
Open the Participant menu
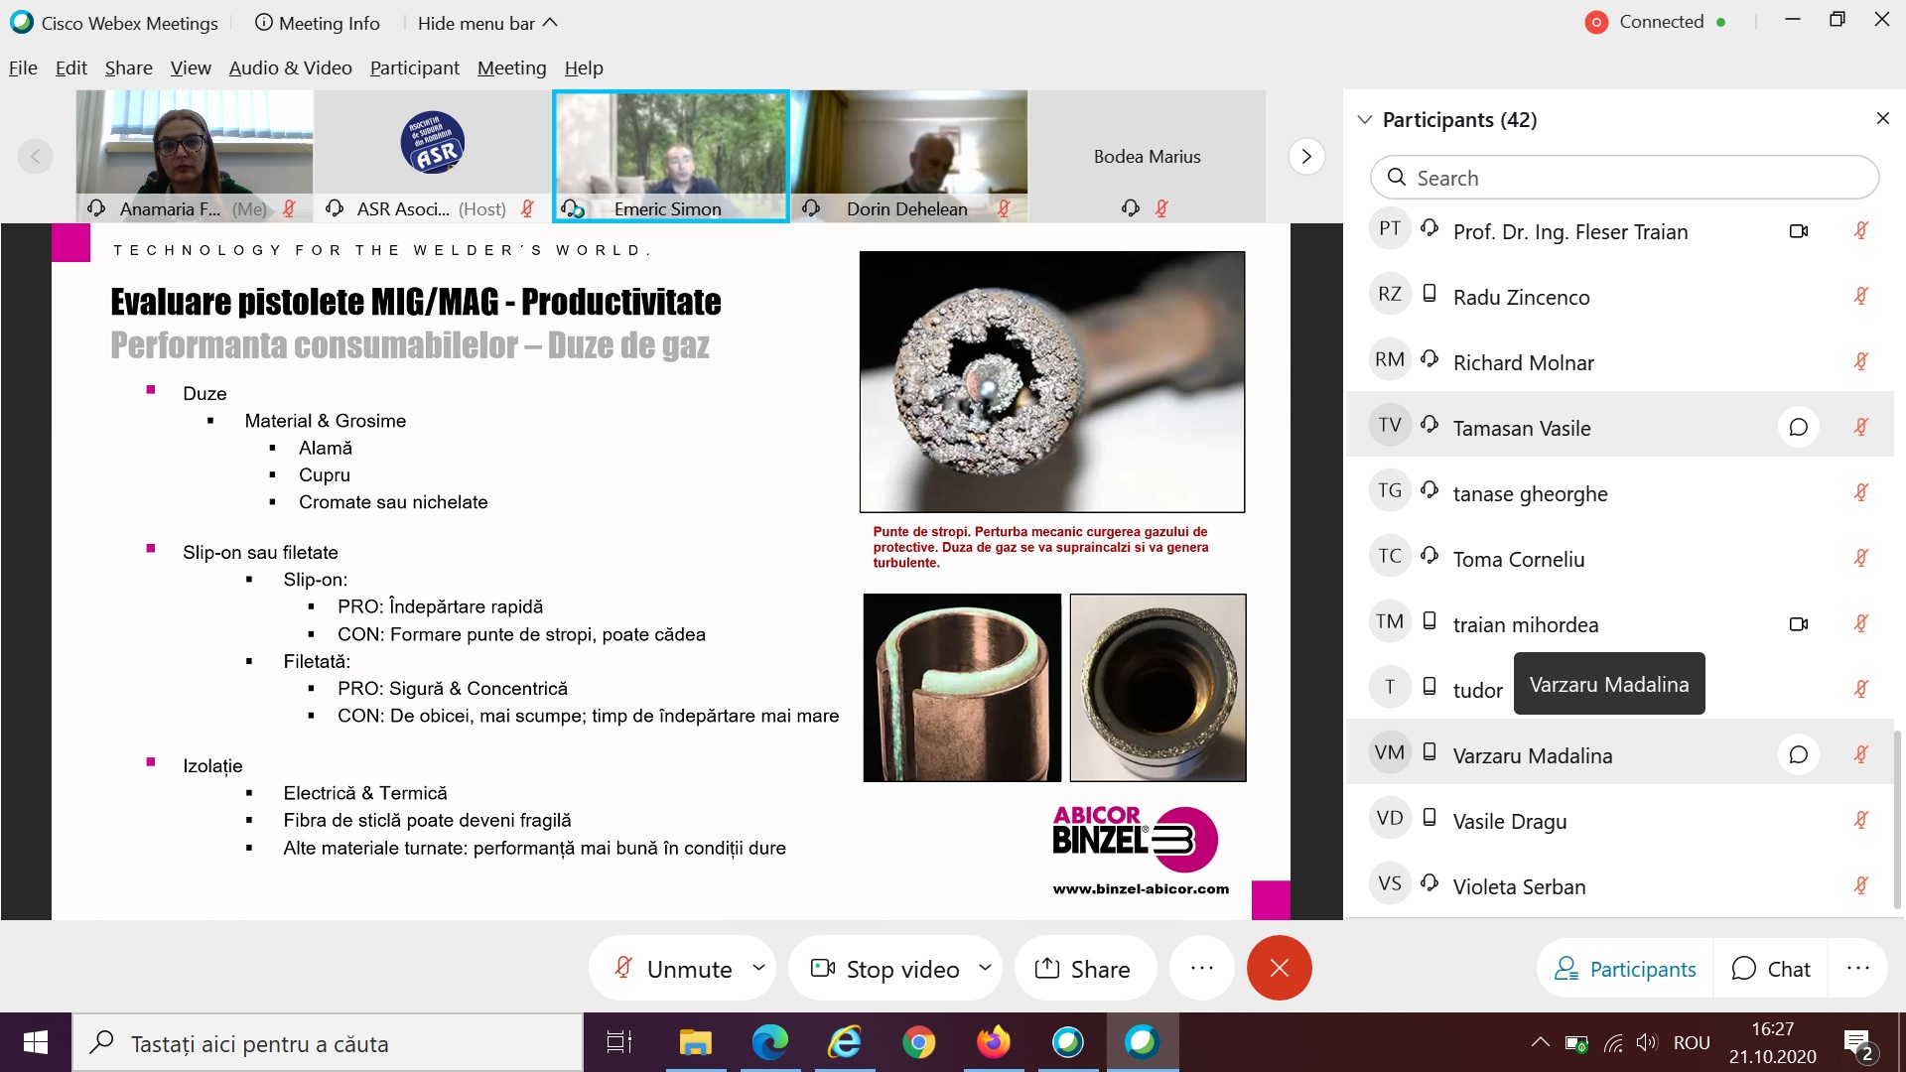[414, 67]
